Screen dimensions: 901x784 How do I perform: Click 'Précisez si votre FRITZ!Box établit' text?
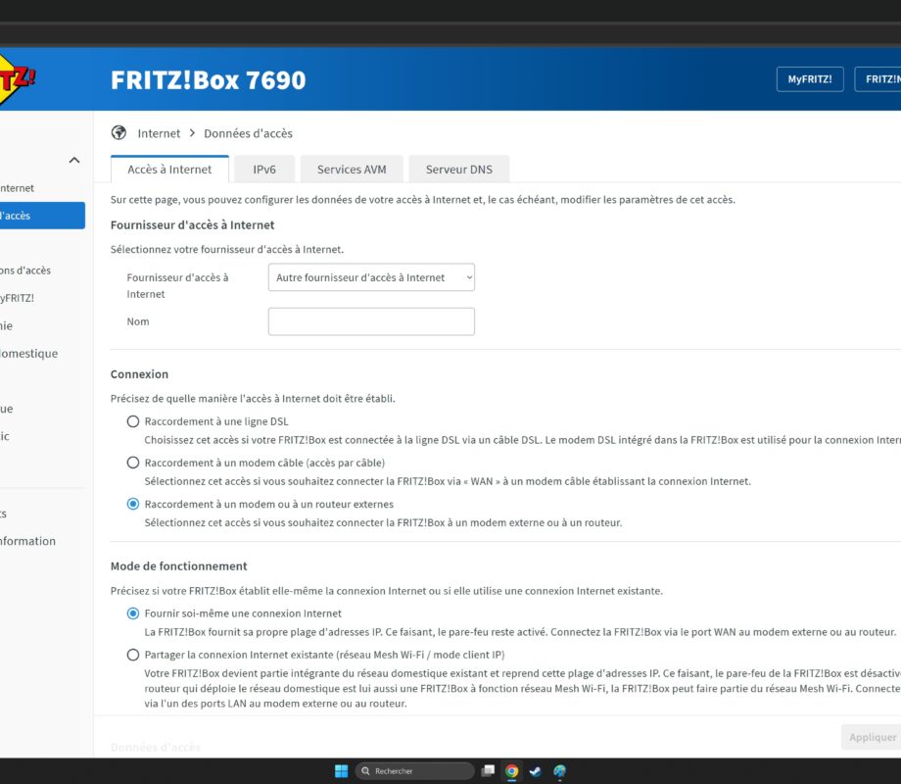point(387,591)
